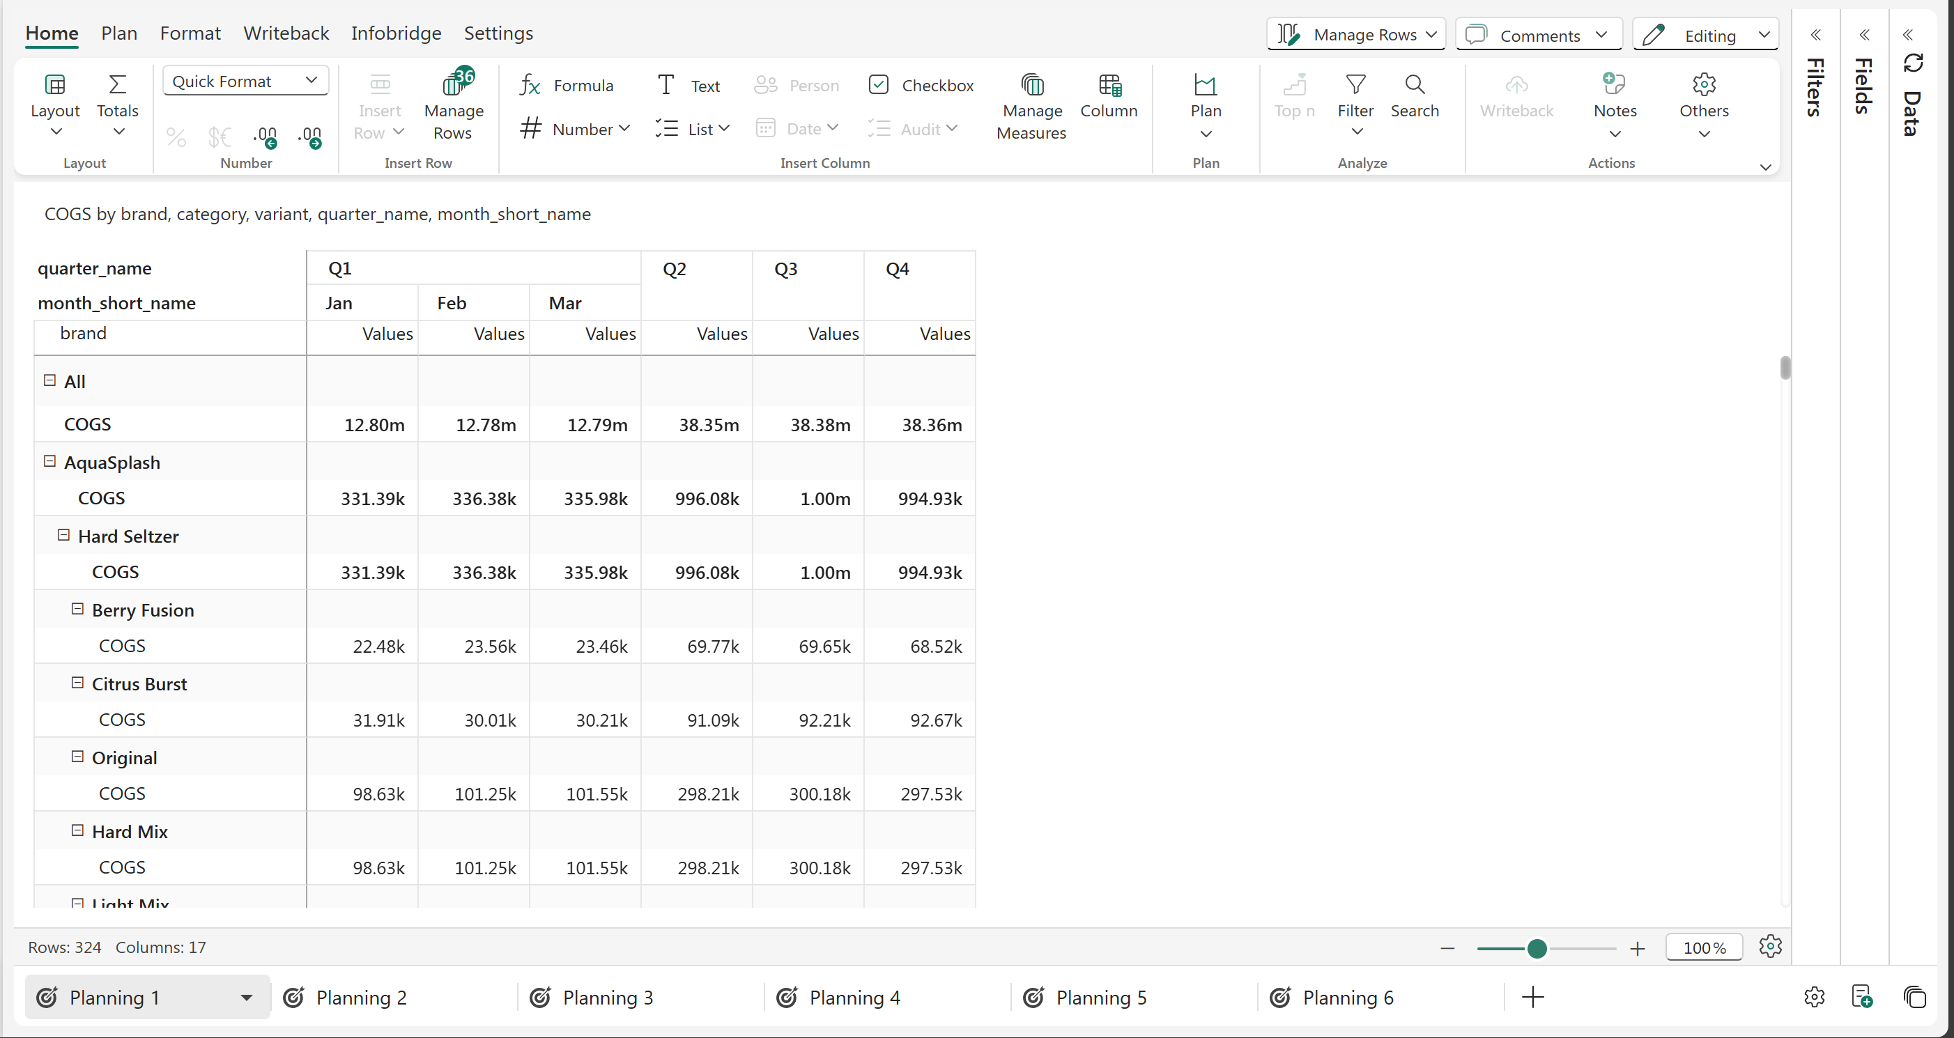The image size is (1954, 1038).
Task: Collapse the Hard Seltzer category
Action: coord(63,535)
